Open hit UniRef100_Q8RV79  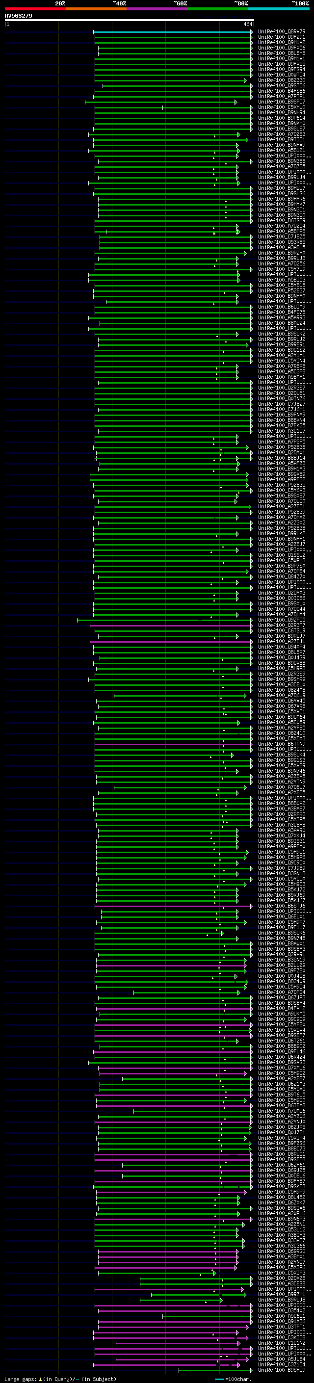(x=282, y=32)
